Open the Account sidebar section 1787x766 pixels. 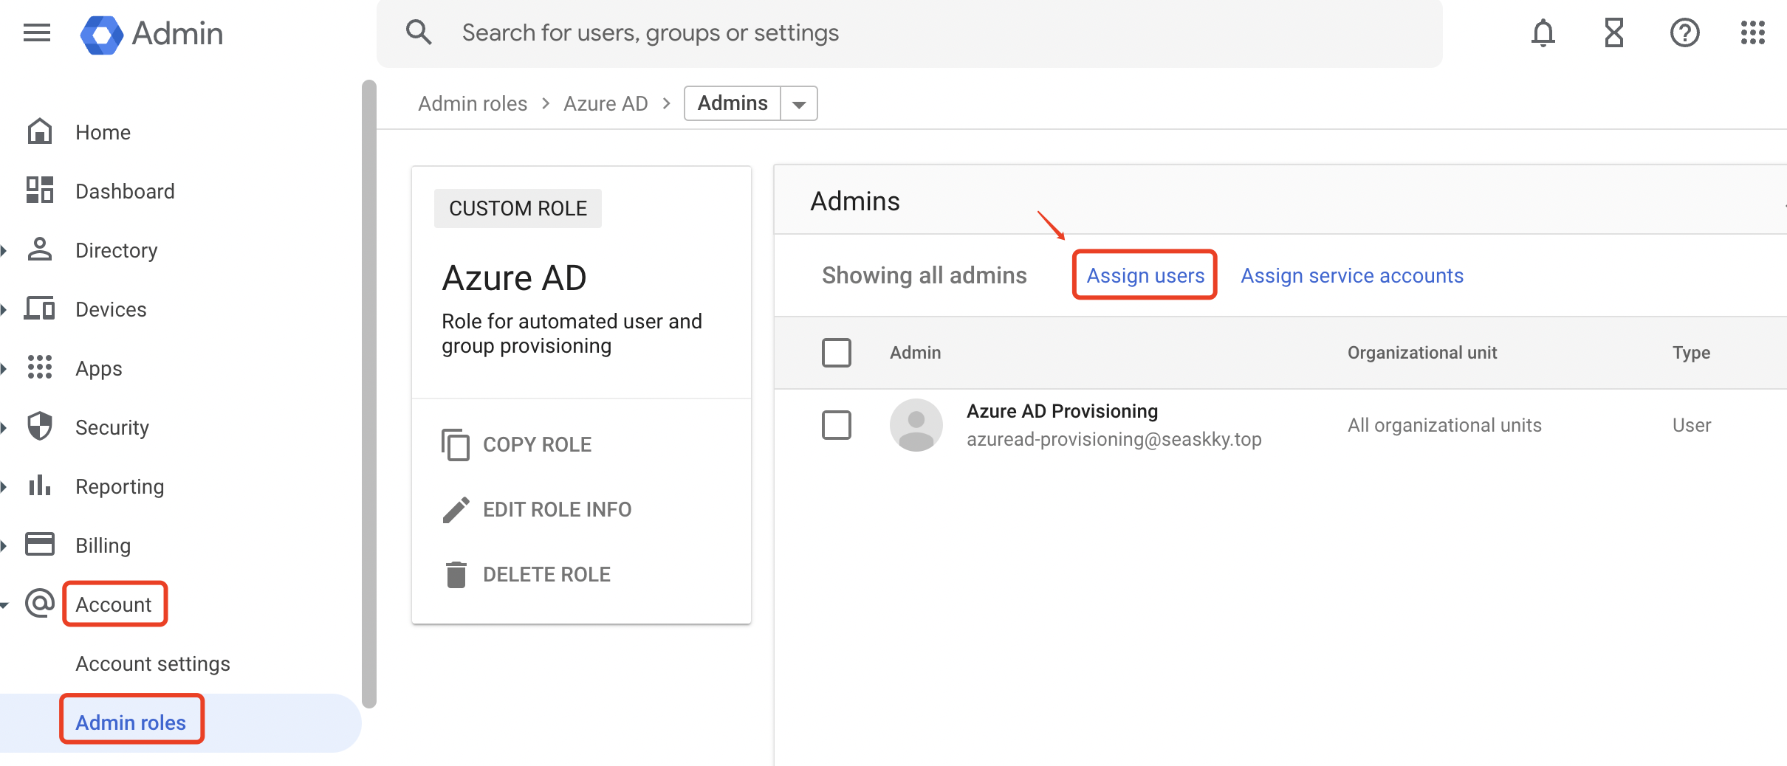coord(114,604)
